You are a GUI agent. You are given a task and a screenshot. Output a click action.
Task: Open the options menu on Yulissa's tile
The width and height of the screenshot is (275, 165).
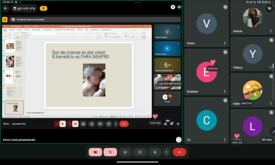click(271, 67)
